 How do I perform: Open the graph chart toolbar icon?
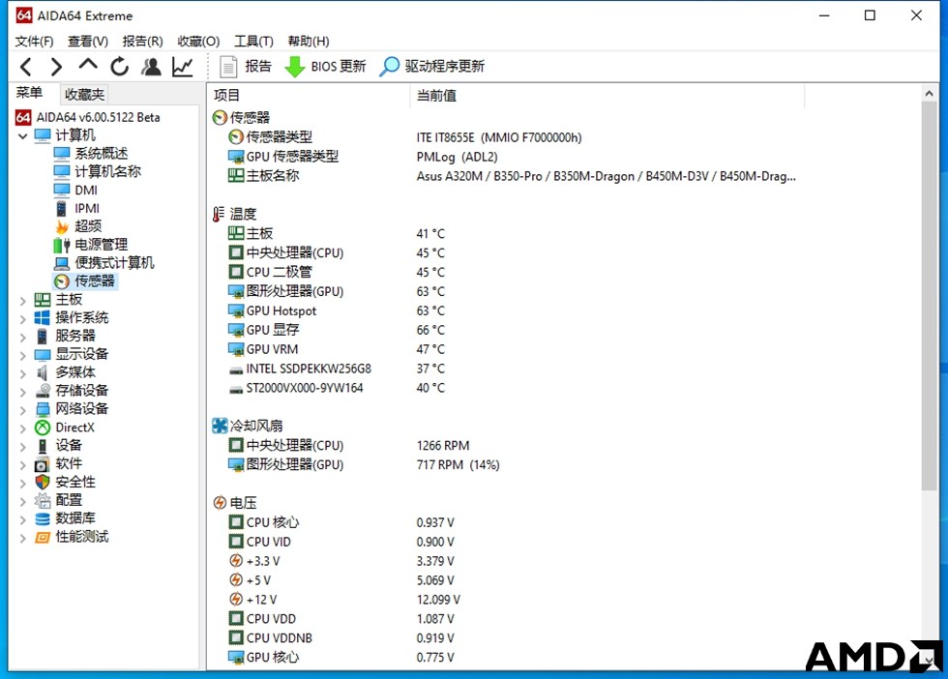182,67
